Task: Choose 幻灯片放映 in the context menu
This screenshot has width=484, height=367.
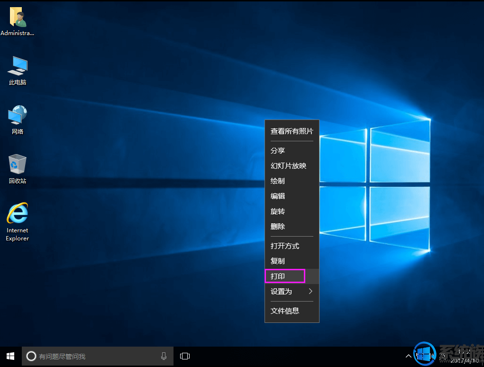Action: point(292,166)
